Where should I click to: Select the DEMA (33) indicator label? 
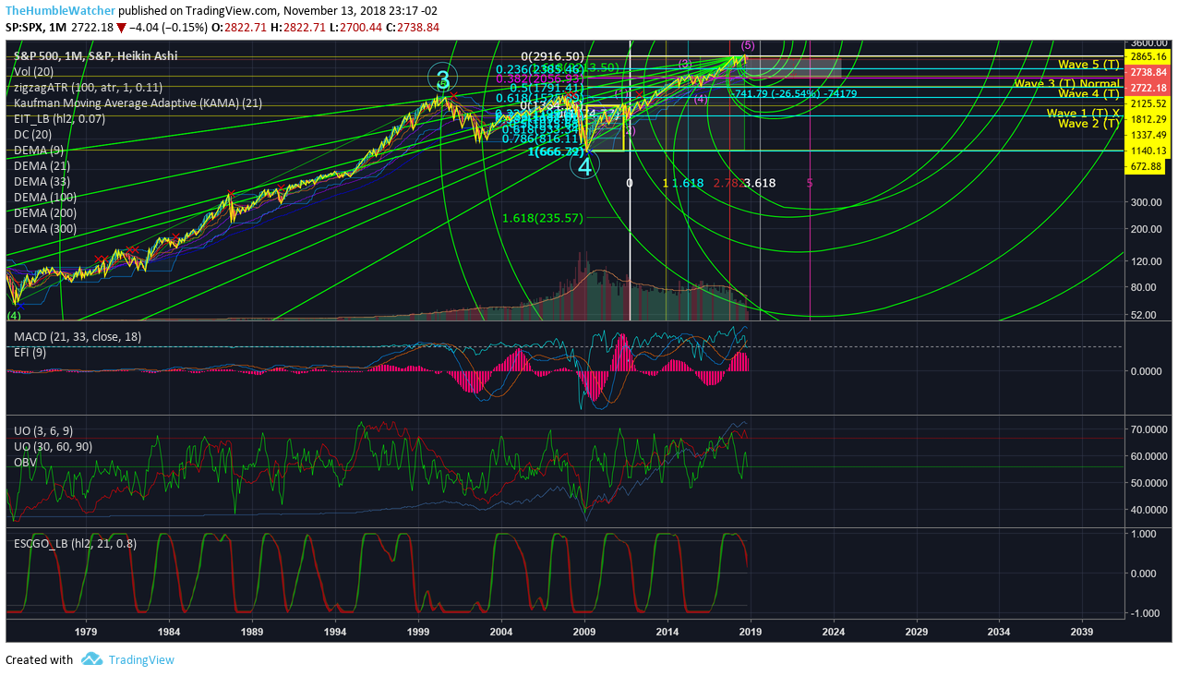coord(42,181)
